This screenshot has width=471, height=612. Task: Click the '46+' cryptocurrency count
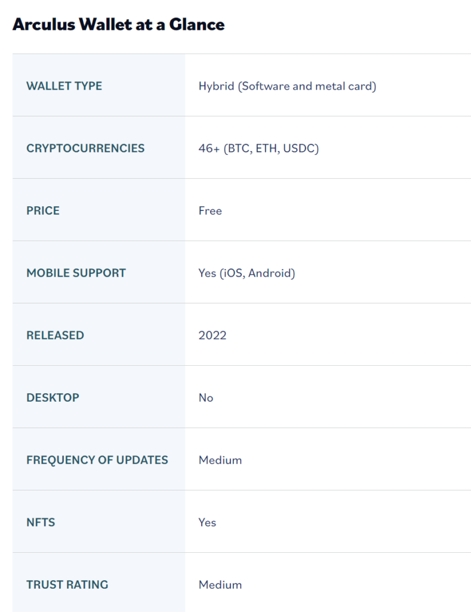(x=209, y=148)
